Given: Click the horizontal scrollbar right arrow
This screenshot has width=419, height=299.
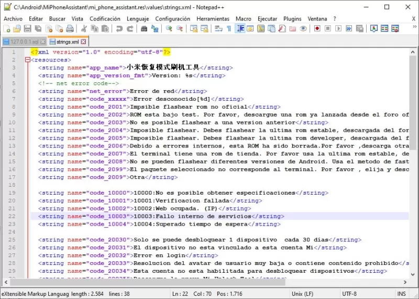Looking at the screenshot, I should tap(405, 282).
